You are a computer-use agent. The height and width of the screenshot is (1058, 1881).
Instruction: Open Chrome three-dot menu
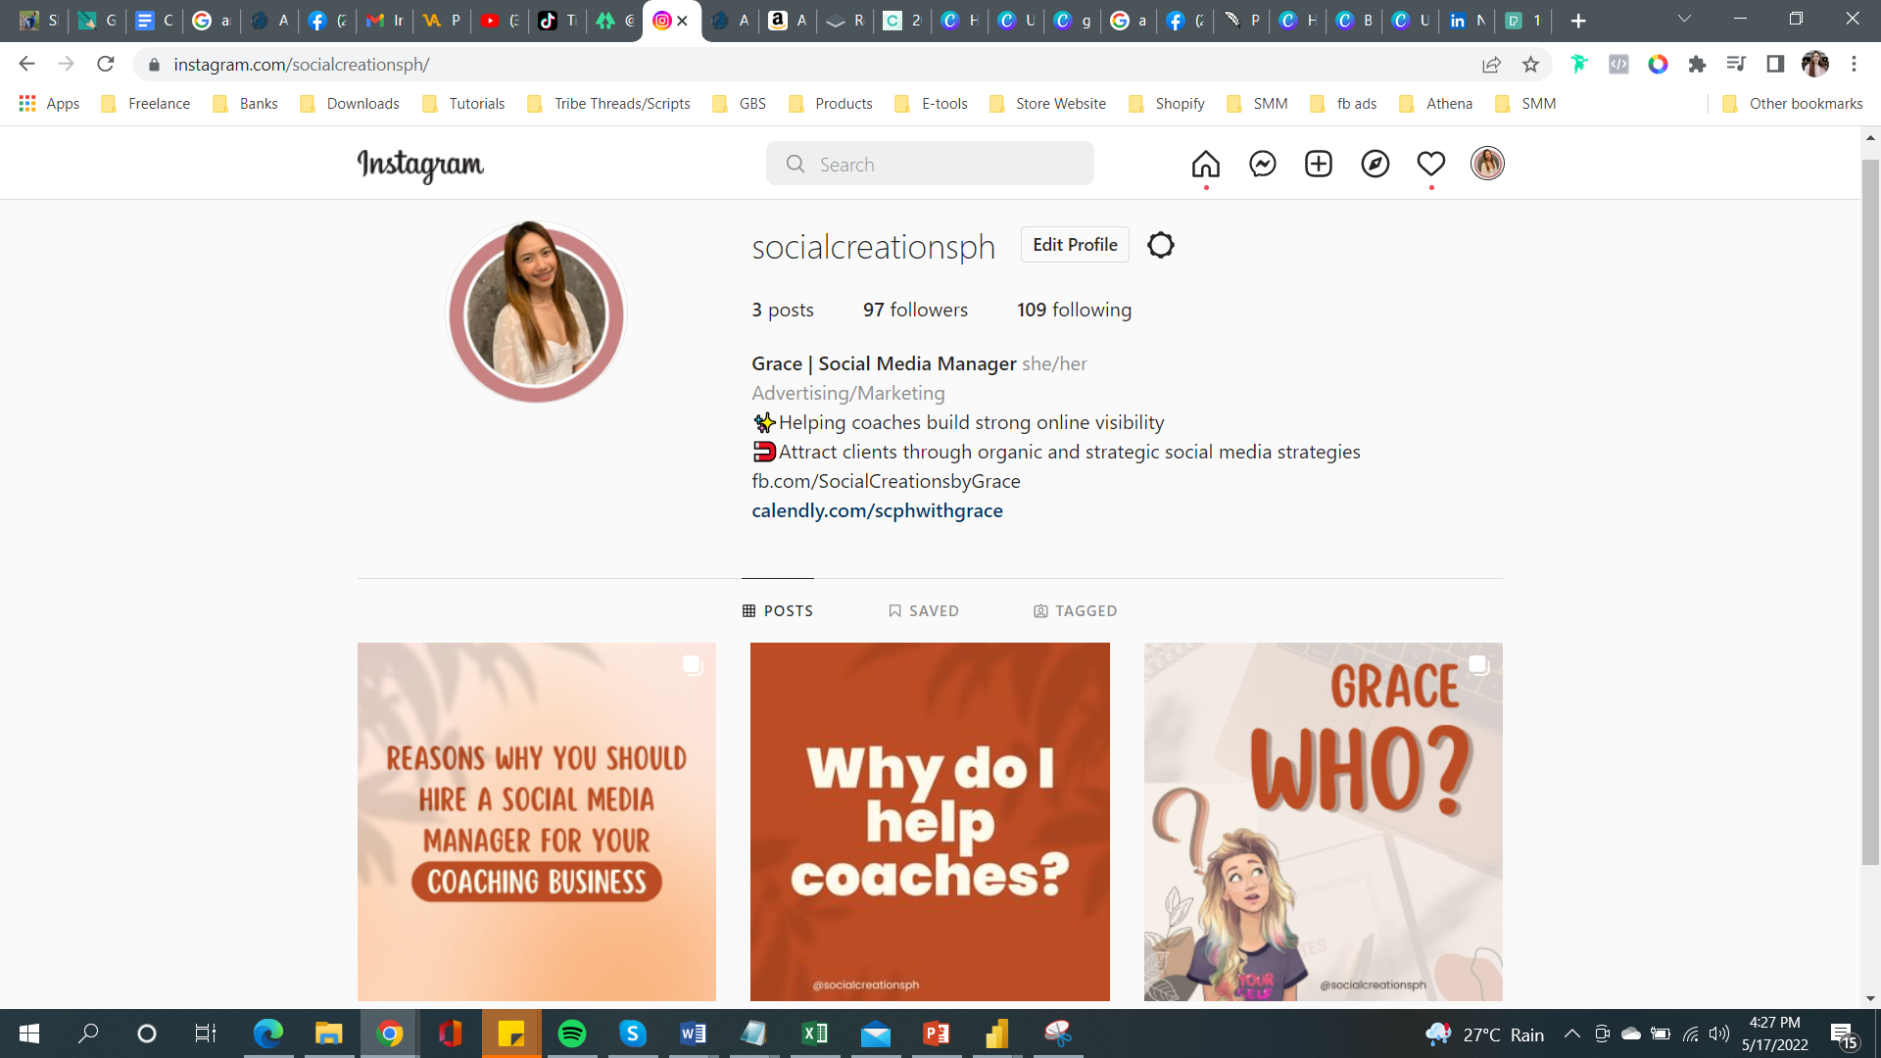(1854, 65)
